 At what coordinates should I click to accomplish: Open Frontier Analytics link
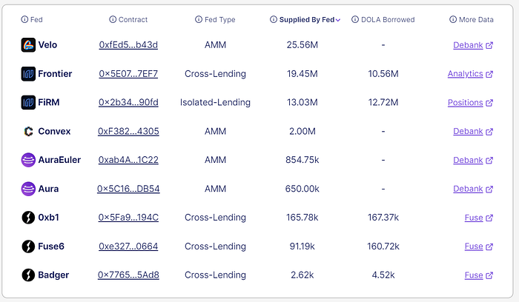[465, 74]
